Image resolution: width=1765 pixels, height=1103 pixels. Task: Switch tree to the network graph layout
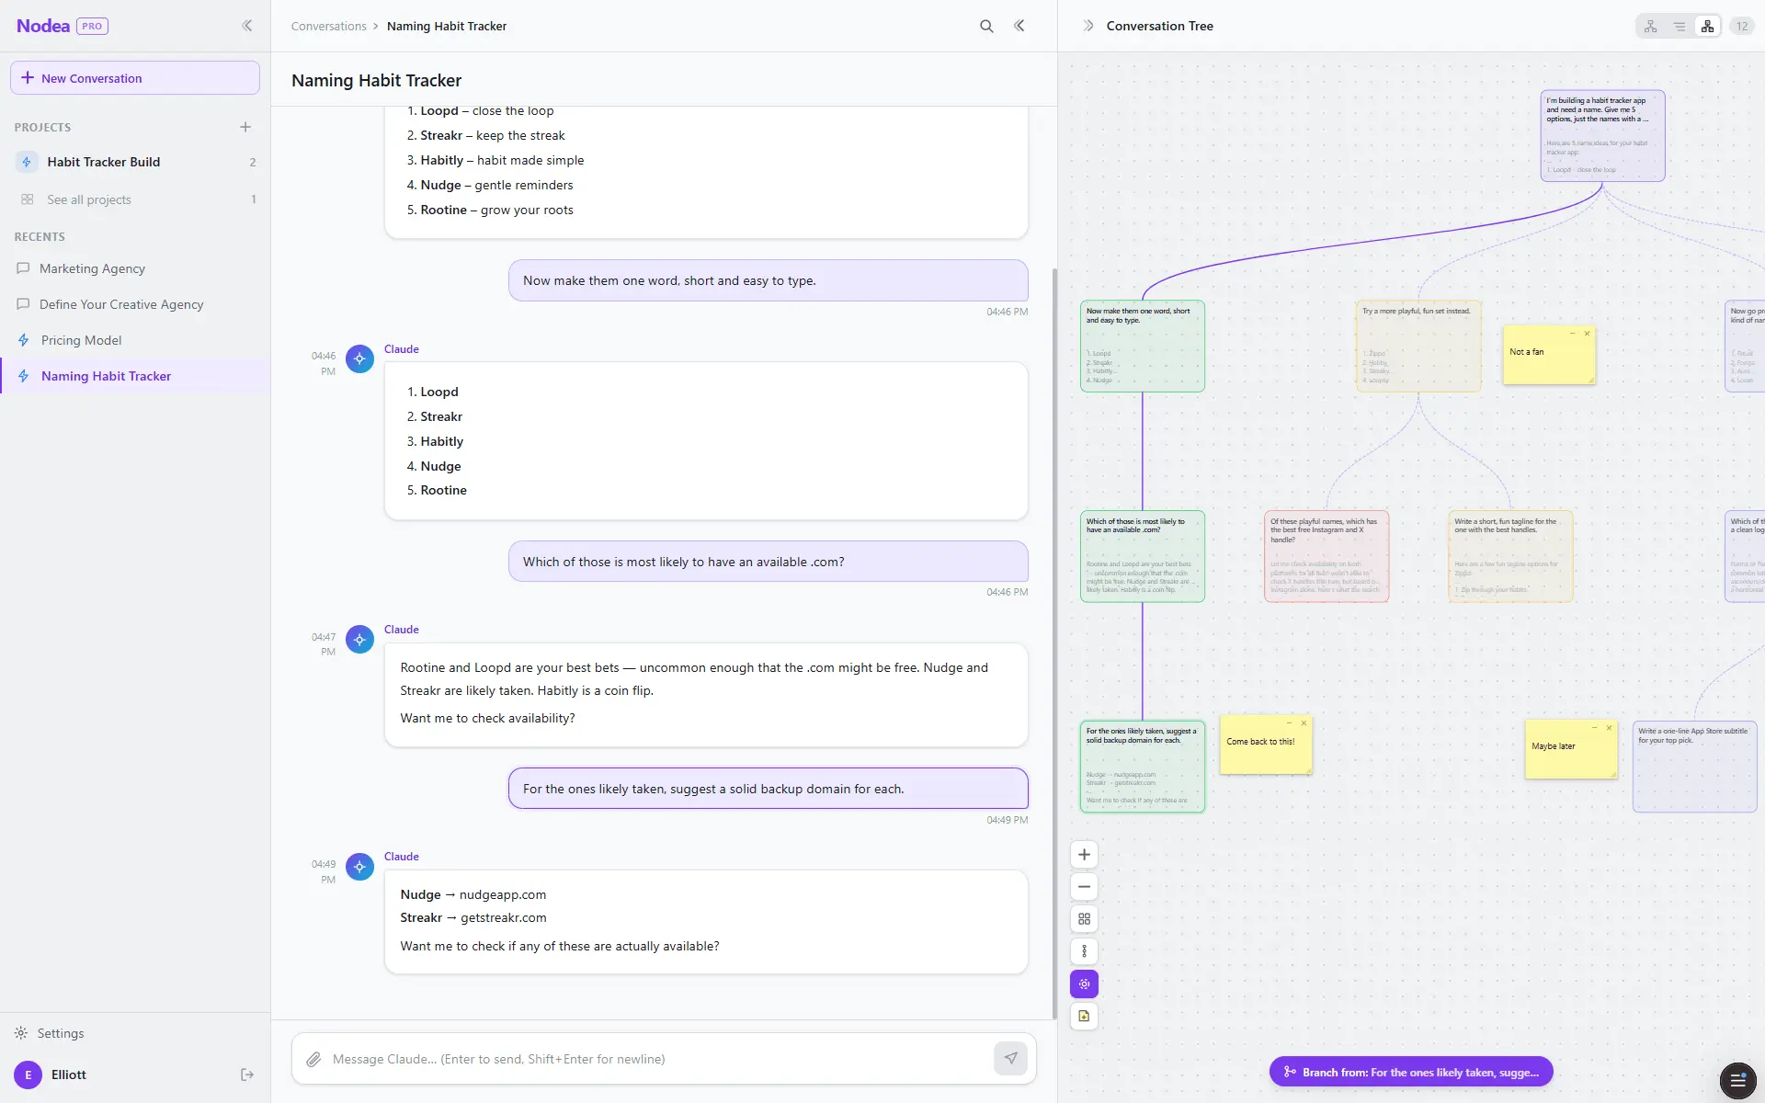coord(1651,27)
